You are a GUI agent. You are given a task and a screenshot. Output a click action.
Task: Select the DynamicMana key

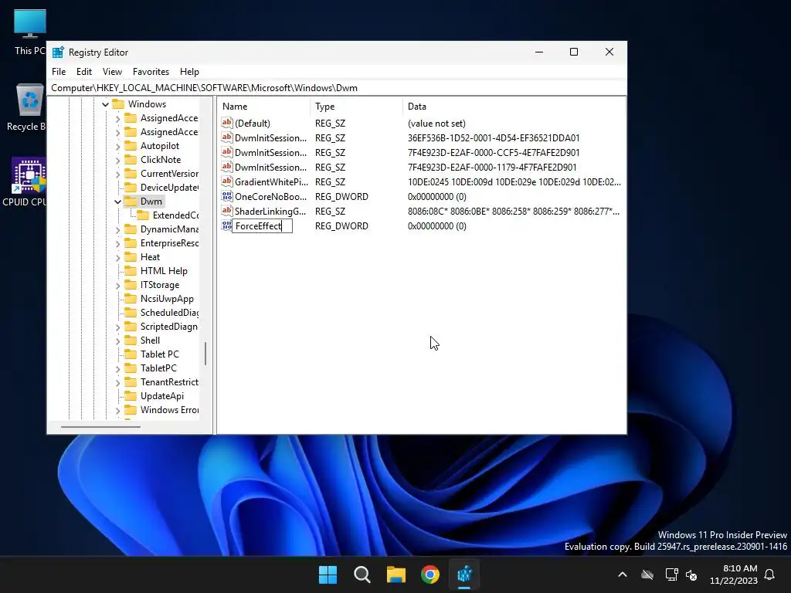[x=169, y=229]
